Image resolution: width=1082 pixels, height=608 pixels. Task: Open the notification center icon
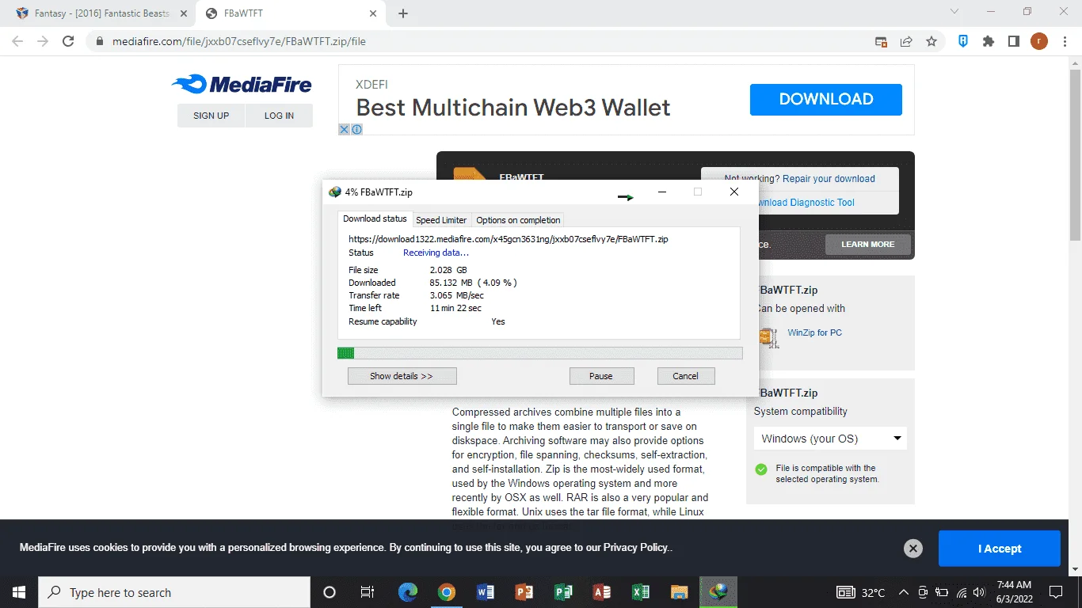1055,592
